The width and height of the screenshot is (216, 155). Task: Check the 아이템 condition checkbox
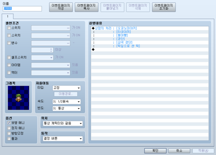click(9, 65)
